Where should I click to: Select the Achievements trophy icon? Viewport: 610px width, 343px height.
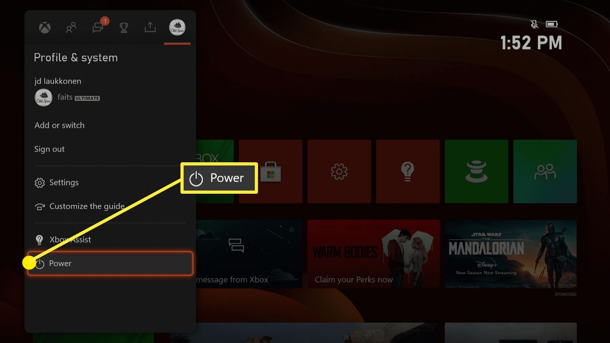(123, 27)
